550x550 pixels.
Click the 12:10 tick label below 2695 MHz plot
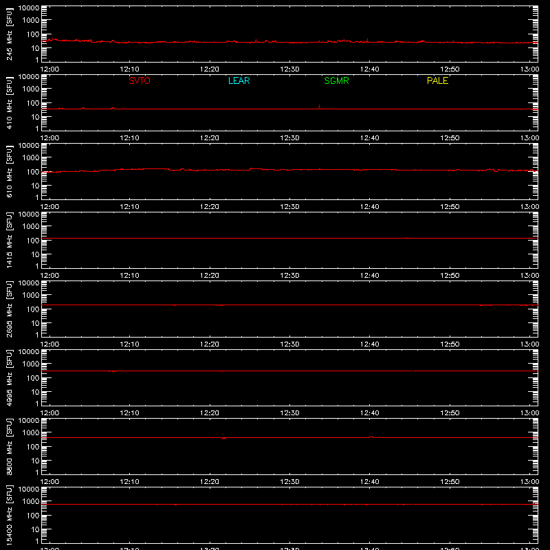point(129,344)
